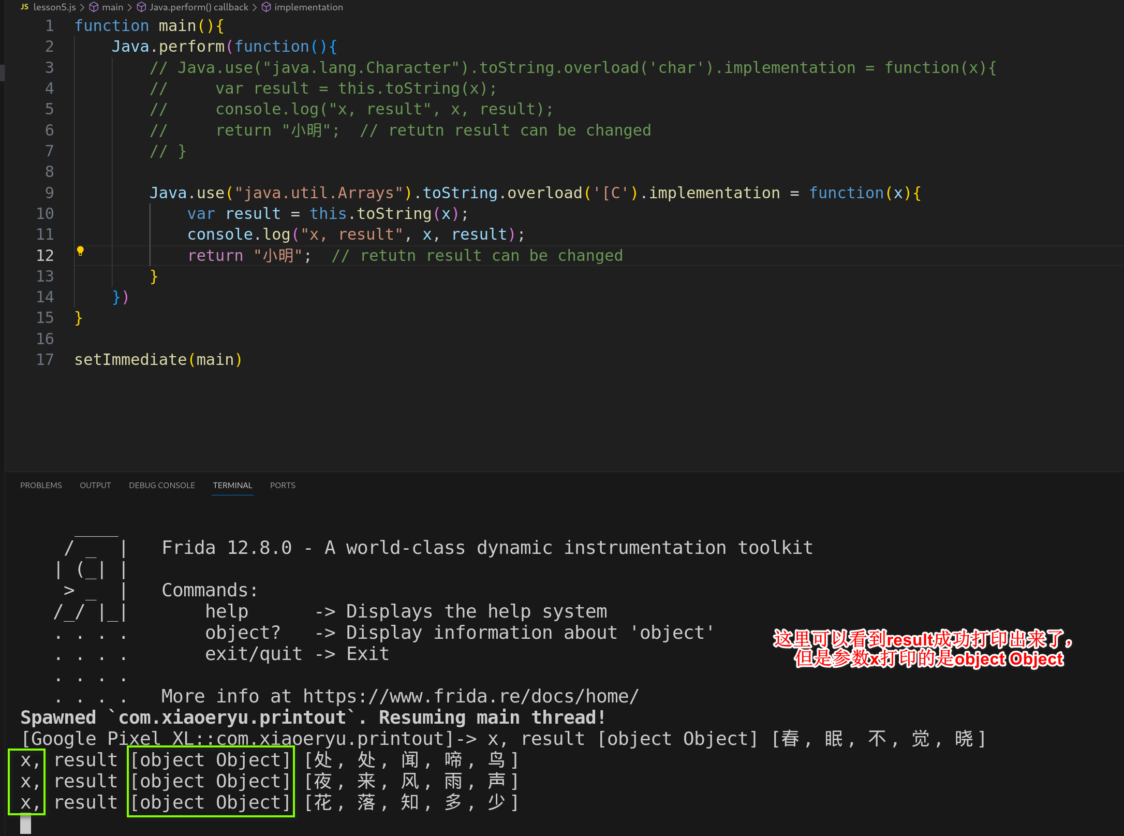1124x836 pixels.
Task: Click the commented 'var result' on line 4
Action: tap(356, 88)
